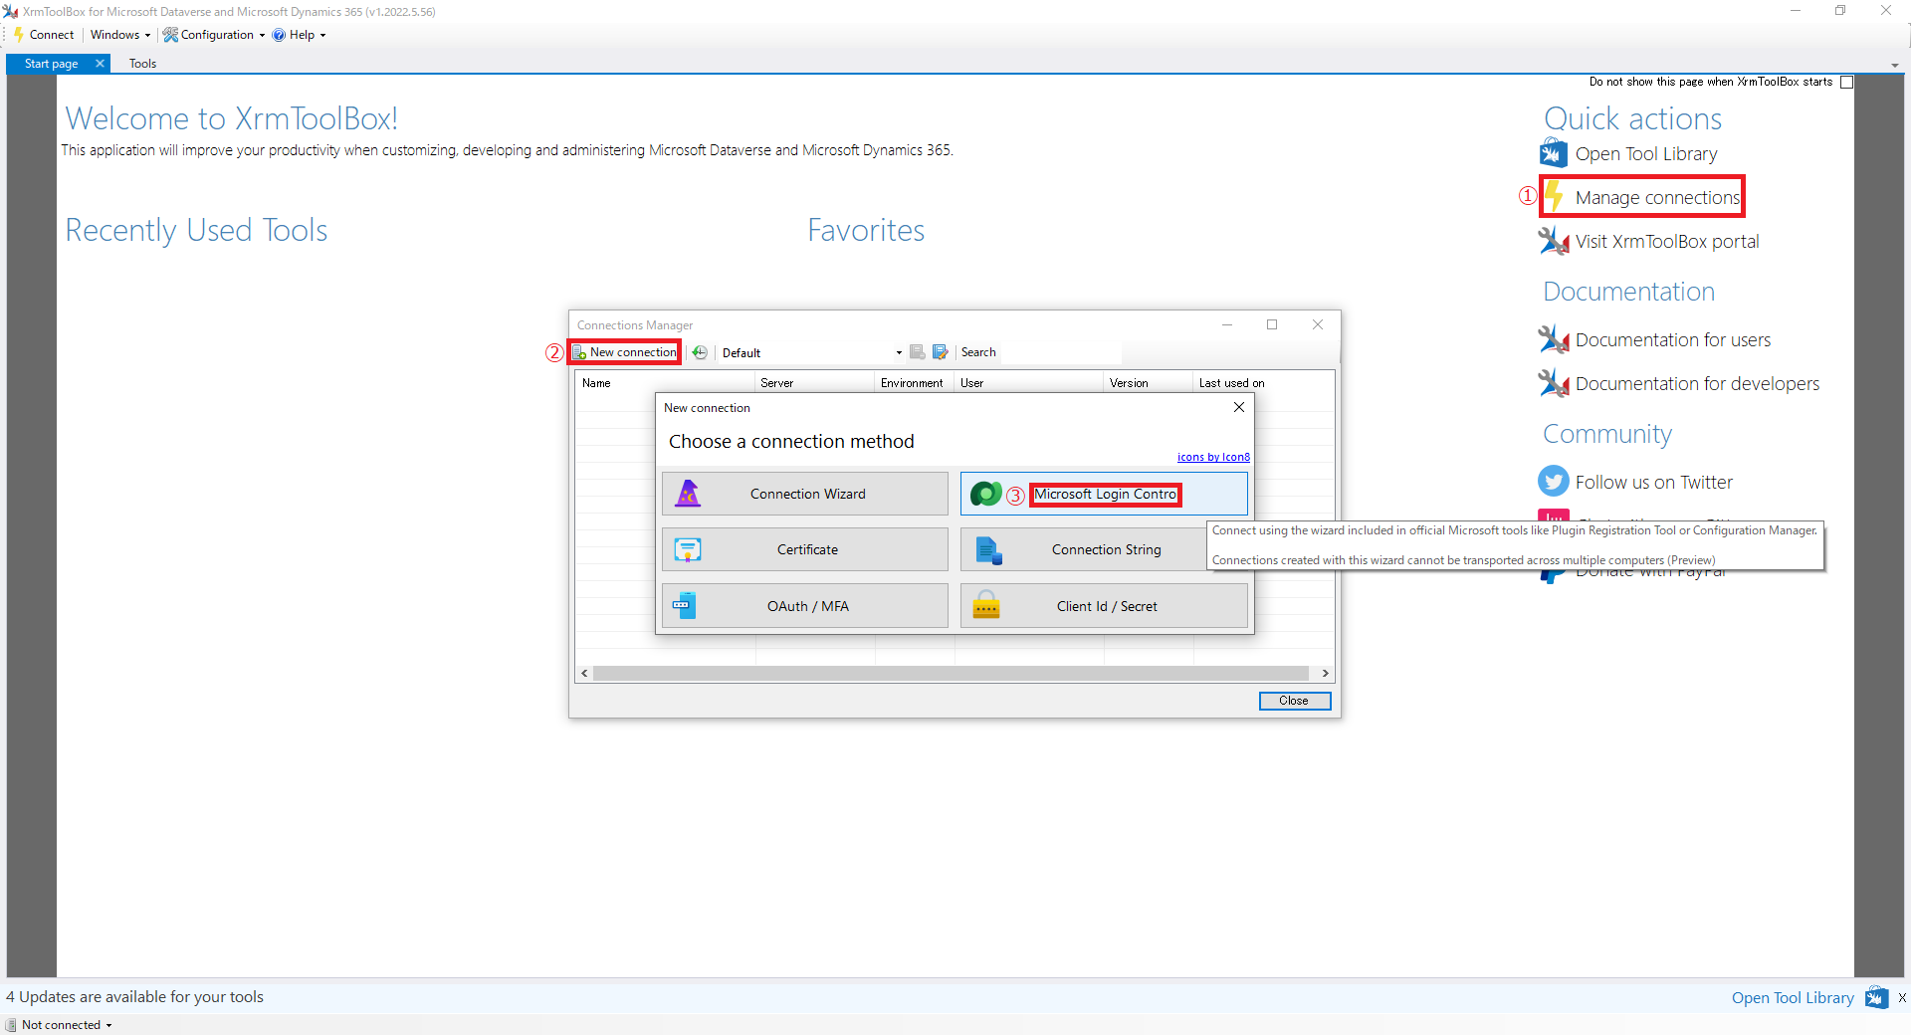Click the Last used on column header
The image size is (1911, 1035).
click(x=1263, y=383)
